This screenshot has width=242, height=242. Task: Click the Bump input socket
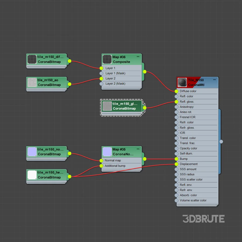click(176, 159)
